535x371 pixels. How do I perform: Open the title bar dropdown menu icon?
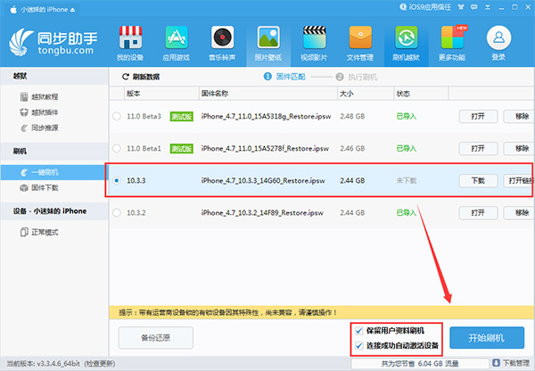coord(488,7)
